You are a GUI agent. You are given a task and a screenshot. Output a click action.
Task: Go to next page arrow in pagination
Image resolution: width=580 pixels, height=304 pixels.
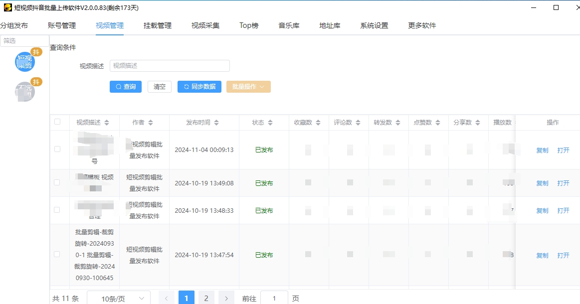pyautogui.click(x=226, y=298)
